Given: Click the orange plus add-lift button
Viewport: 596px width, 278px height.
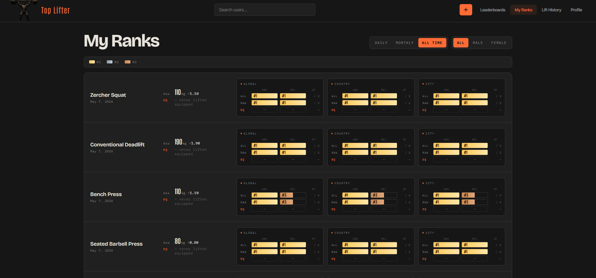Looking at the screenshot, I should (x=466, y=10).
